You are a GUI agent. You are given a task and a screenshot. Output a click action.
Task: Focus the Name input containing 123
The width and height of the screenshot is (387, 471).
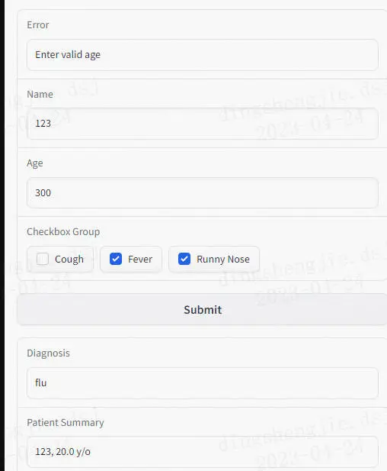203,124
